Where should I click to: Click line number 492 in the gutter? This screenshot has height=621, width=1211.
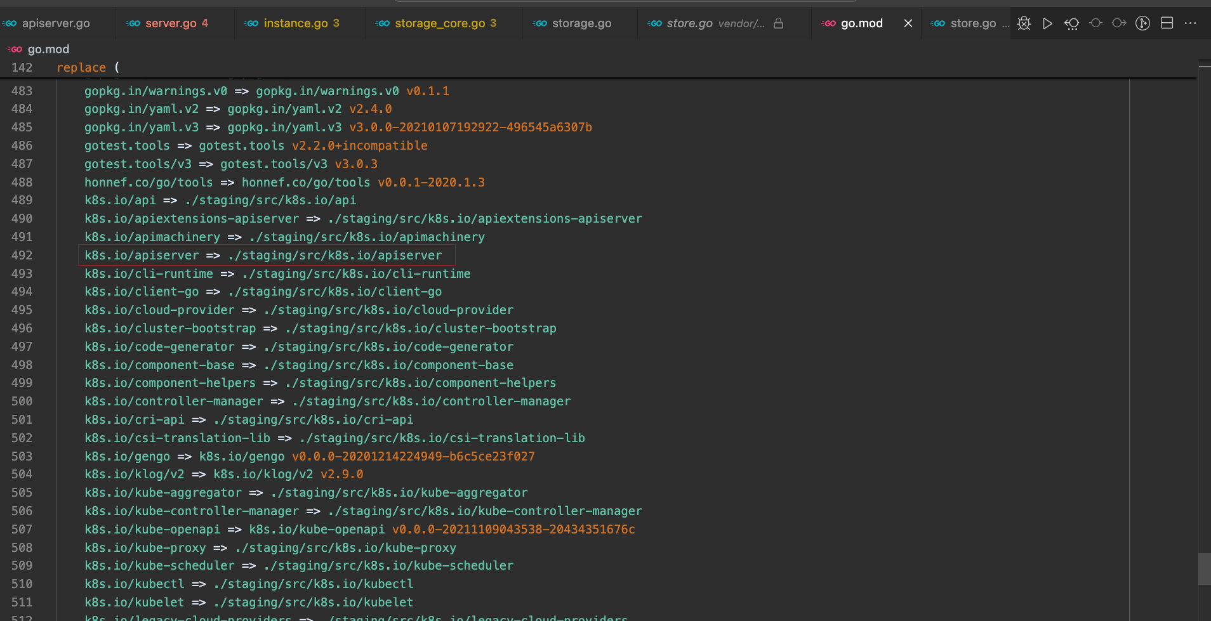point(22,256)
